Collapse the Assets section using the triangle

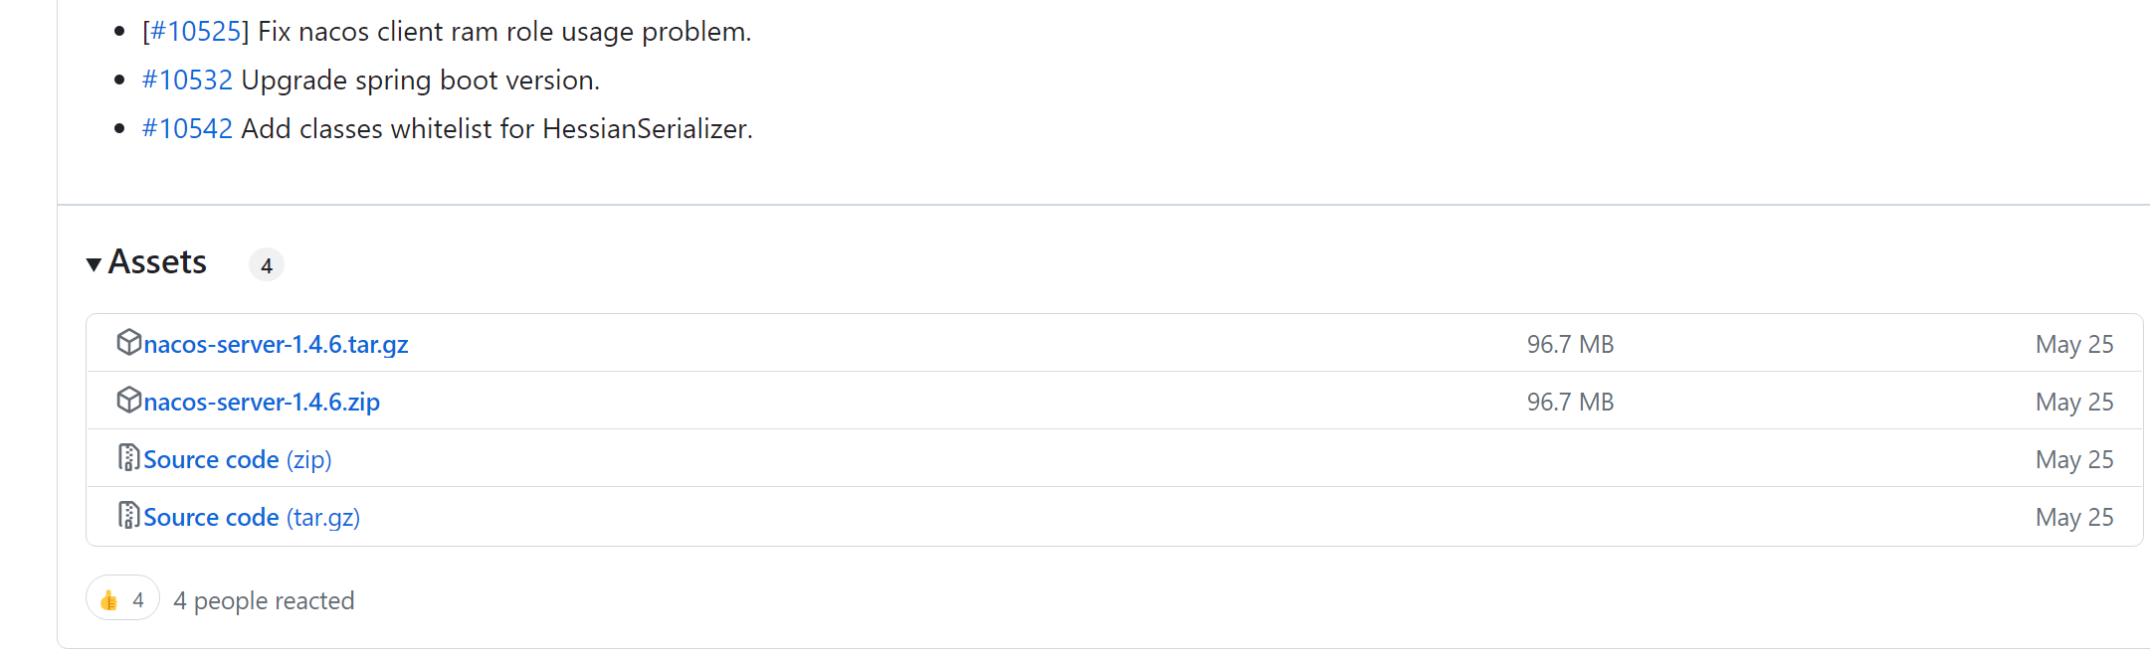95,264
